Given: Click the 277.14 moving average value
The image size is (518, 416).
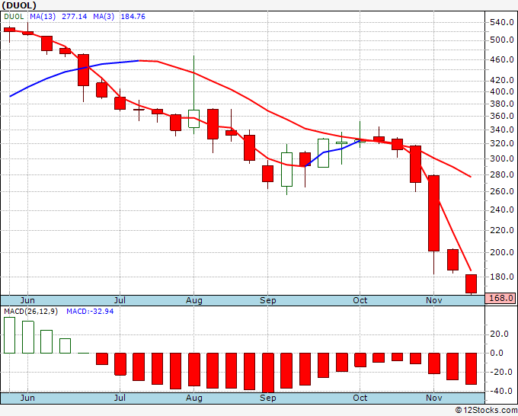Looking at the screenshot, I should click(x=75, y=17).
